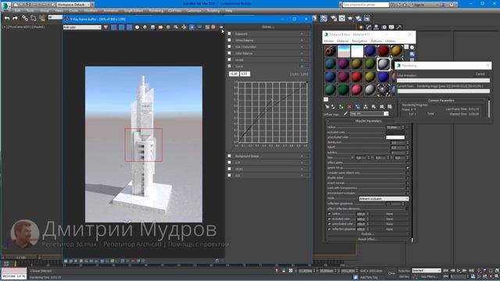500x281 pixels.
Task: Open the unoccluded color swatch
Action: pyautogui.click(x=395, y=137)
